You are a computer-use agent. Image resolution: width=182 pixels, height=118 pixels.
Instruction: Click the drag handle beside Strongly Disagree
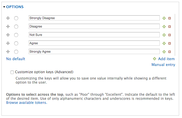click(x=8, y=18)
